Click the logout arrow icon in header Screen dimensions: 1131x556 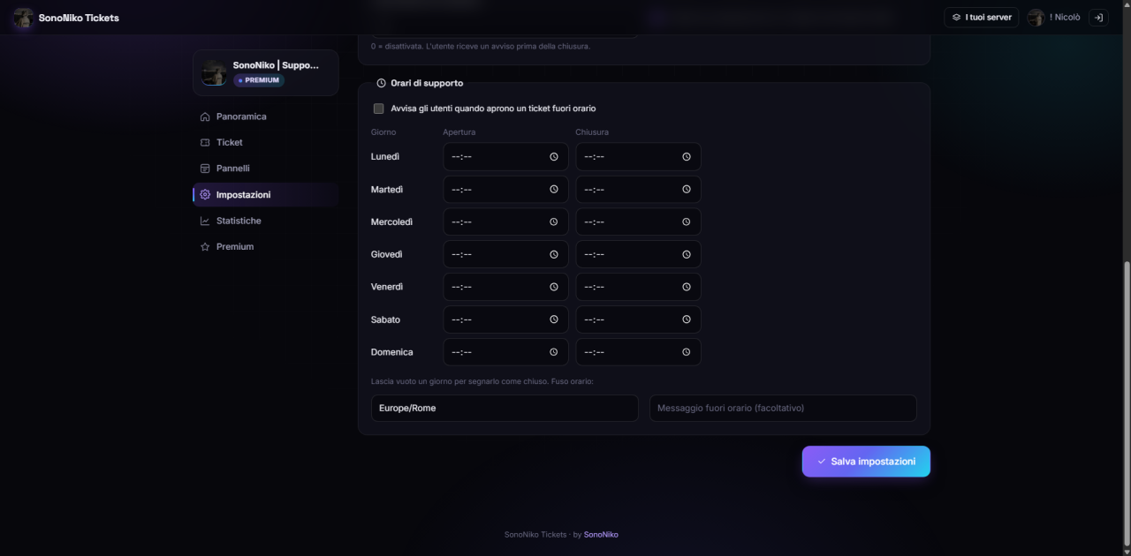pyautogui.click(x=1098, y=18)
